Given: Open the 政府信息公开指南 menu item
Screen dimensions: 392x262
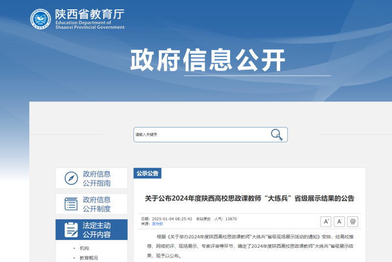Looking at the screenshot, I should [97, 178].
